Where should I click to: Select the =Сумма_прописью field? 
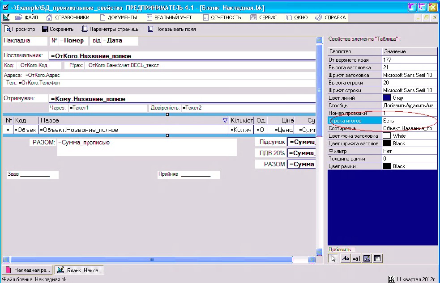[147, 148]
